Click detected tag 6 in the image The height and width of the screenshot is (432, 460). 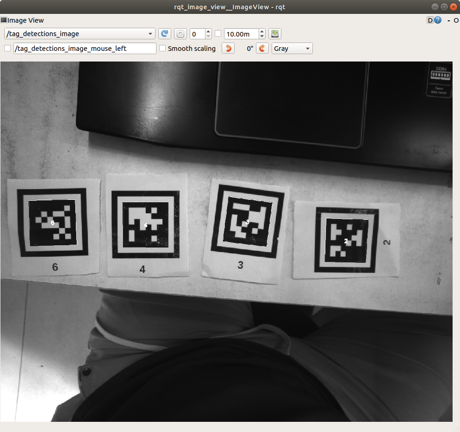tap(52, 222)
